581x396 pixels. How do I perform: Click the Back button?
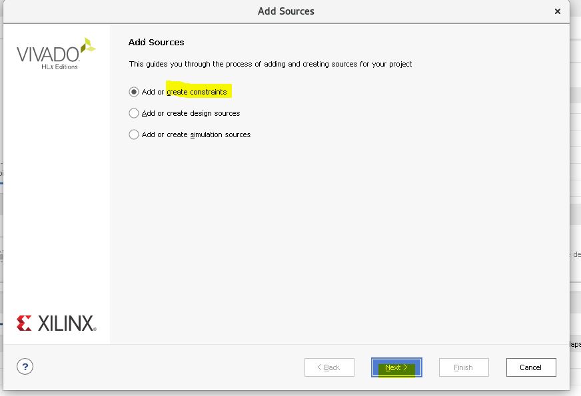329,367
